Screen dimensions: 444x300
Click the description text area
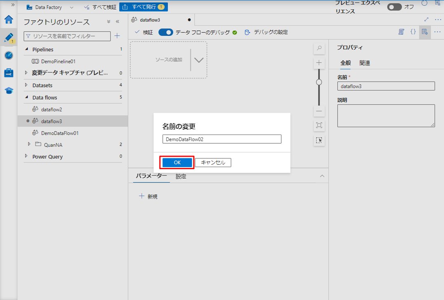[x=386, y=116]
